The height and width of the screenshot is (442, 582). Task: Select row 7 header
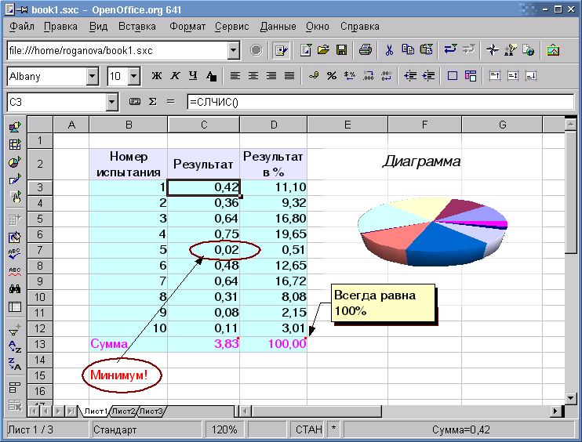pos(39,250)
